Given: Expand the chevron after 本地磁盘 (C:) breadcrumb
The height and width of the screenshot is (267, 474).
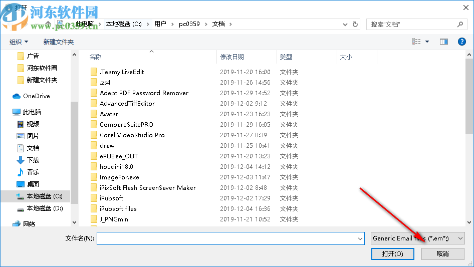Looking at the screenshot, I should (x=148, y=24).
